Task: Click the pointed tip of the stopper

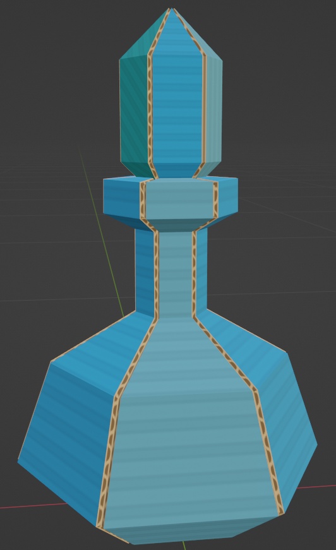Action: pyautogui.click(x=171, y=9)
